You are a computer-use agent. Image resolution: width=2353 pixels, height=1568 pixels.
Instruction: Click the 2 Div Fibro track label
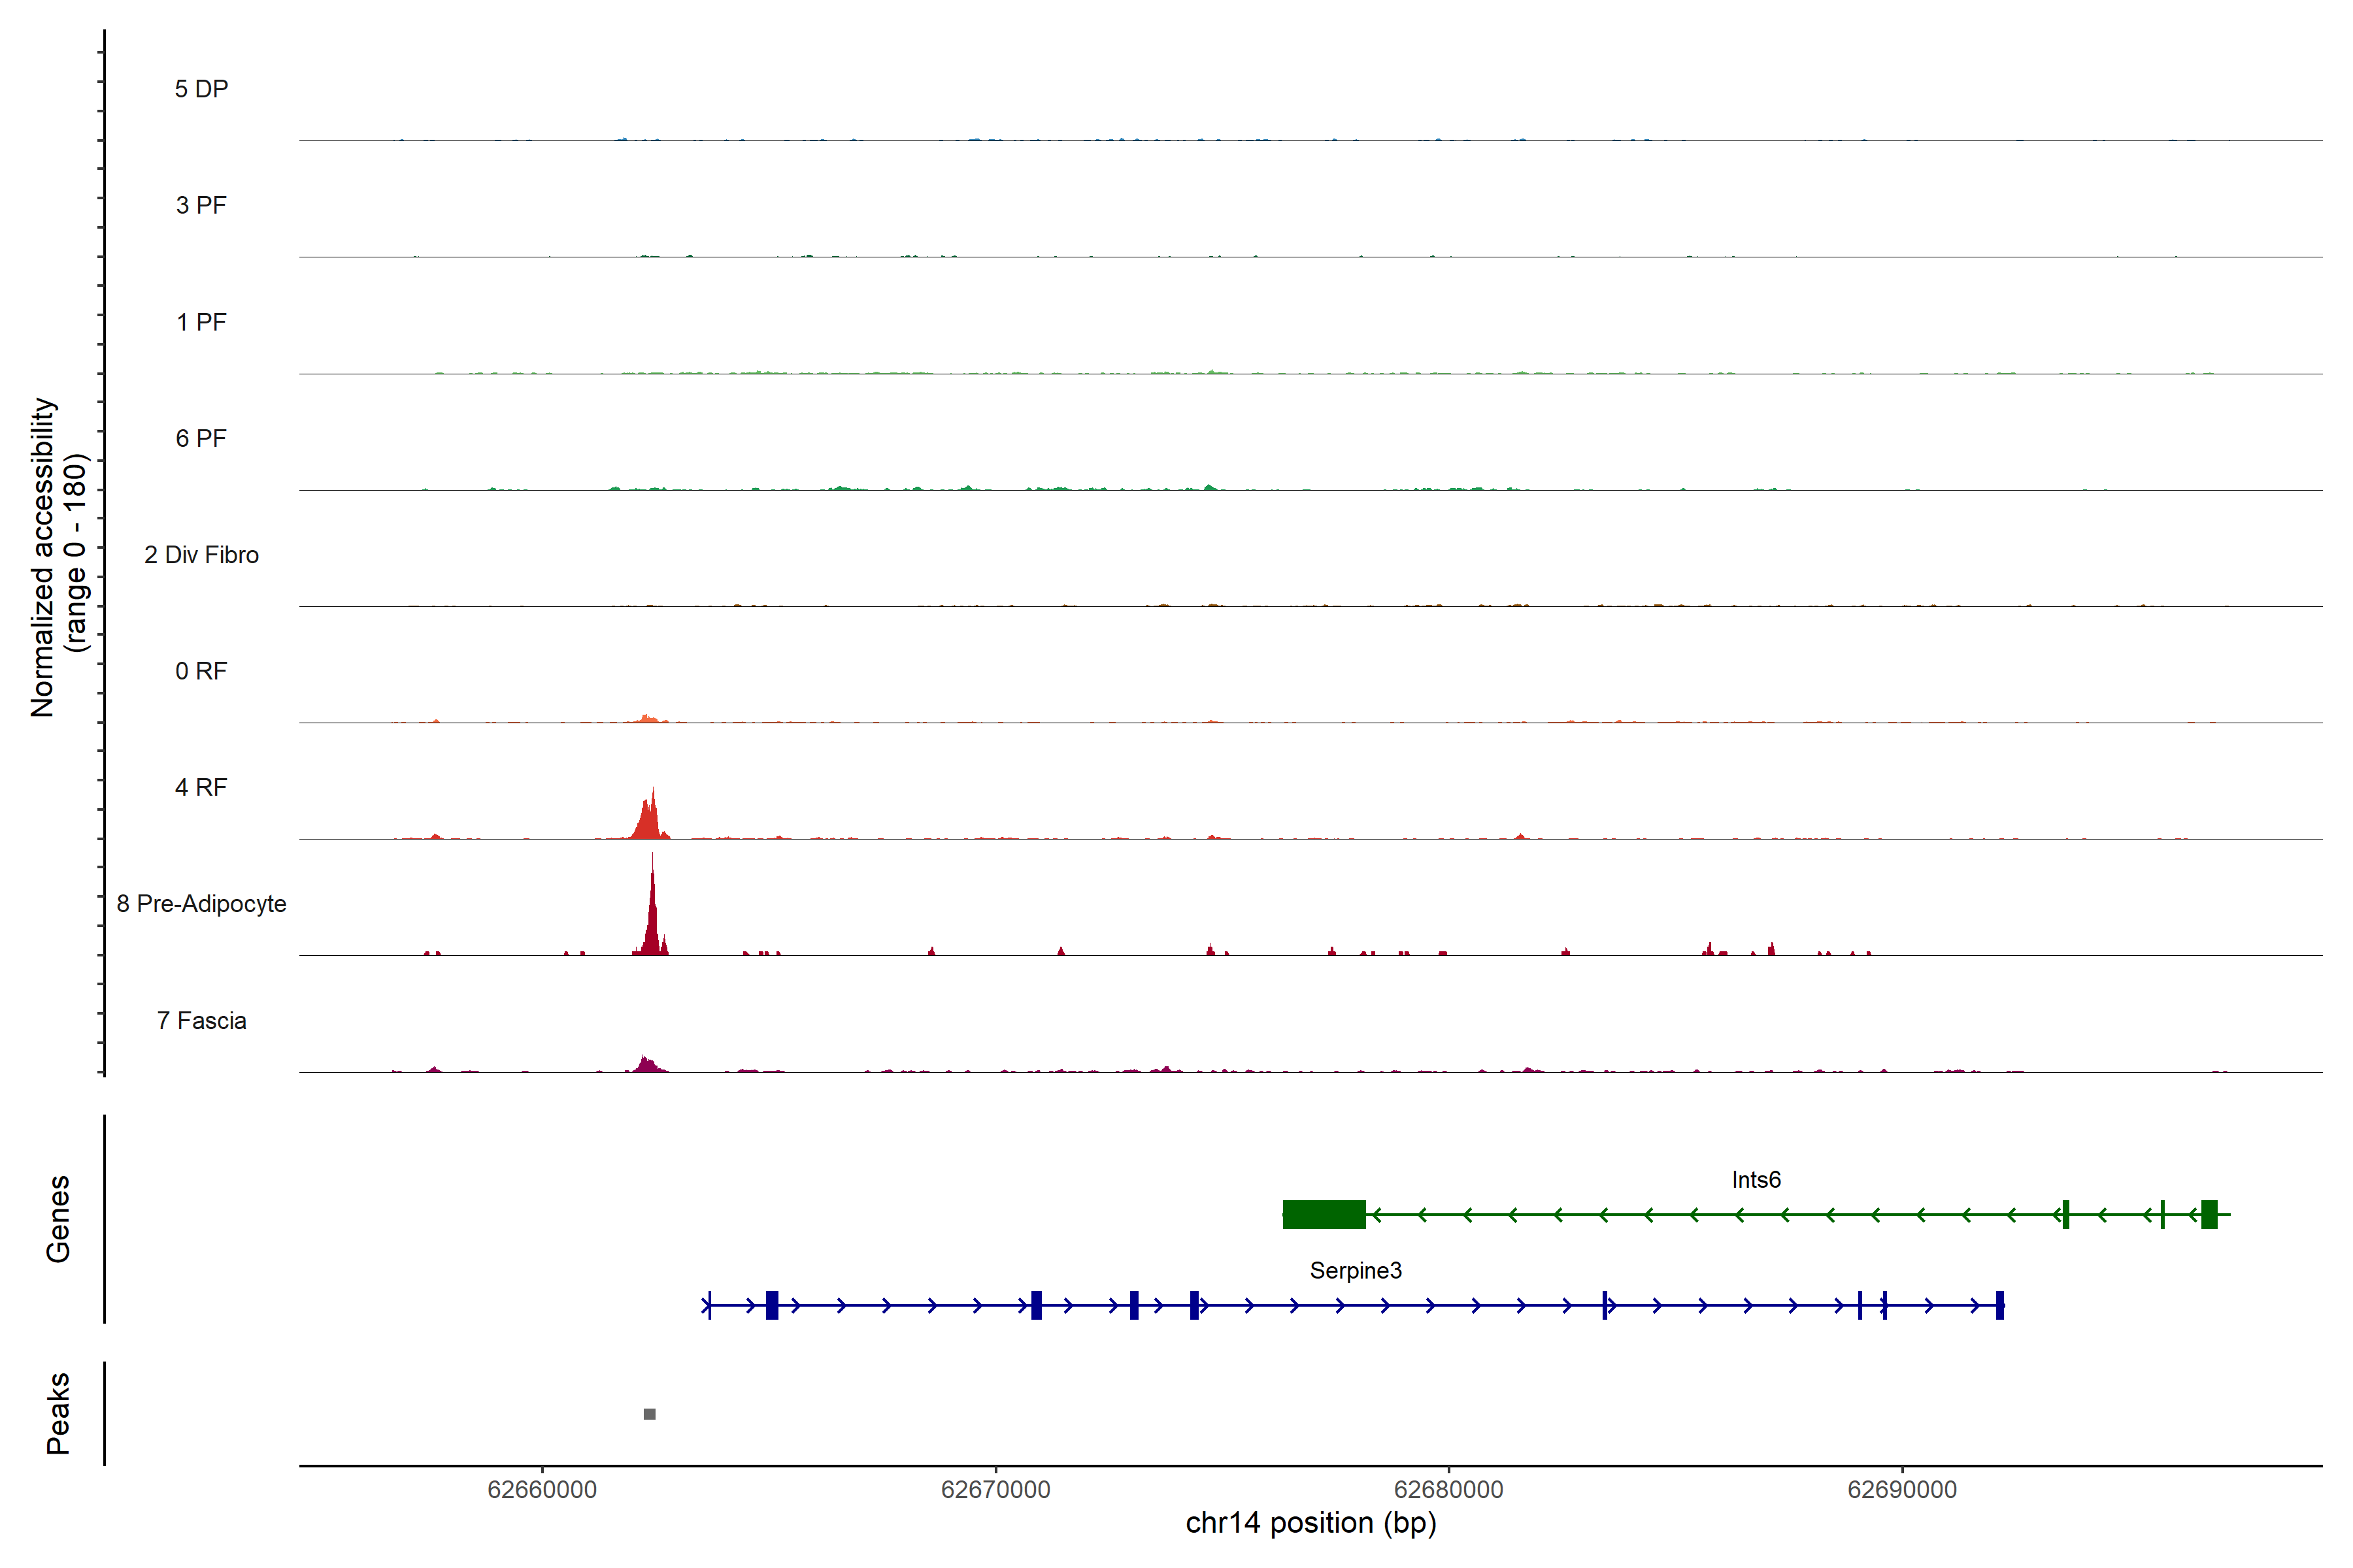click(201, 555)
